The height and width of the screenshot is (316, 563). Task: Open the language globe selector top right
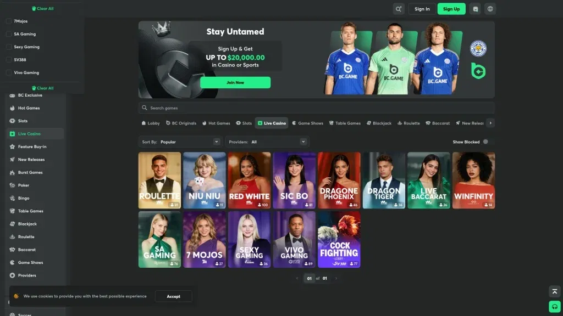pyautogui.click(x=490, y=9)
